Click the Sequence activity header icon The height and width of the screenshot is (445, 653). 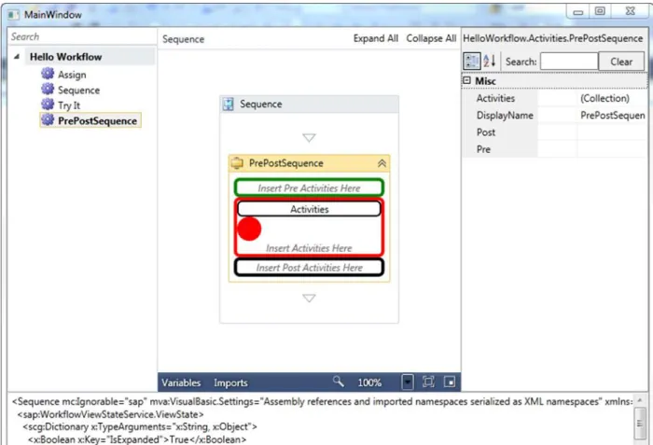point(229,104)
